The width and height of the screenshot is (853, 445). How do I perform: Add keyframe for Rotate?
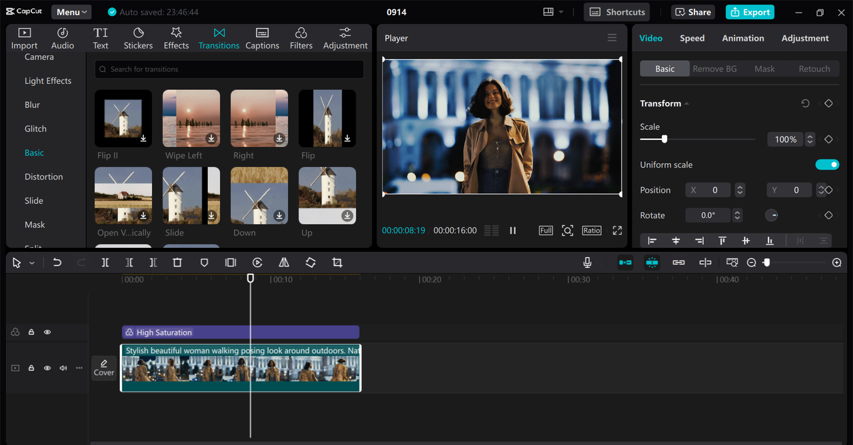[x=828, y=215]
